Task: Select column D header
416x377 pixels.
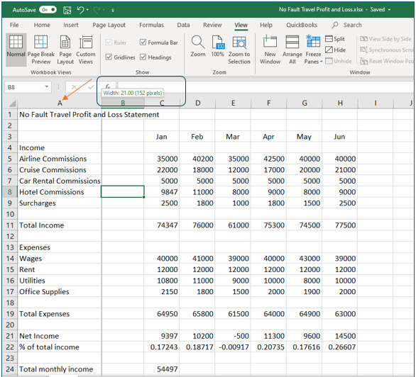Action: pyautogui.click(x=197, y=103)
